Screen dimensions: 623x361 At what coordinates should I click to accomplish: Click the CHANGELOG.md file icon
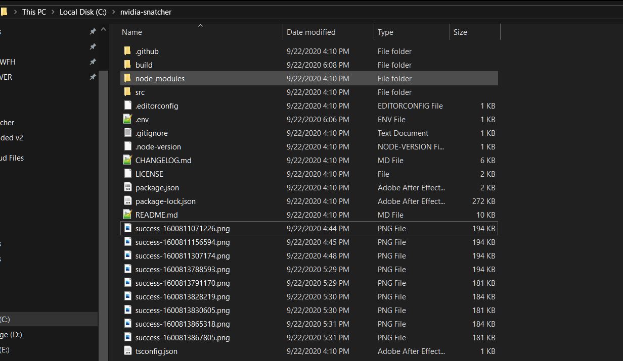[x=127, y=160]
